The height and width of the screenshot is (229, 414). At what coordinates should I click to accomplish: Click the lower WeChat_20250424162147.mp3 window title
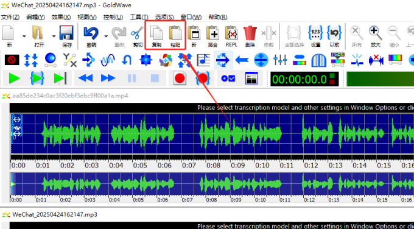55,214
